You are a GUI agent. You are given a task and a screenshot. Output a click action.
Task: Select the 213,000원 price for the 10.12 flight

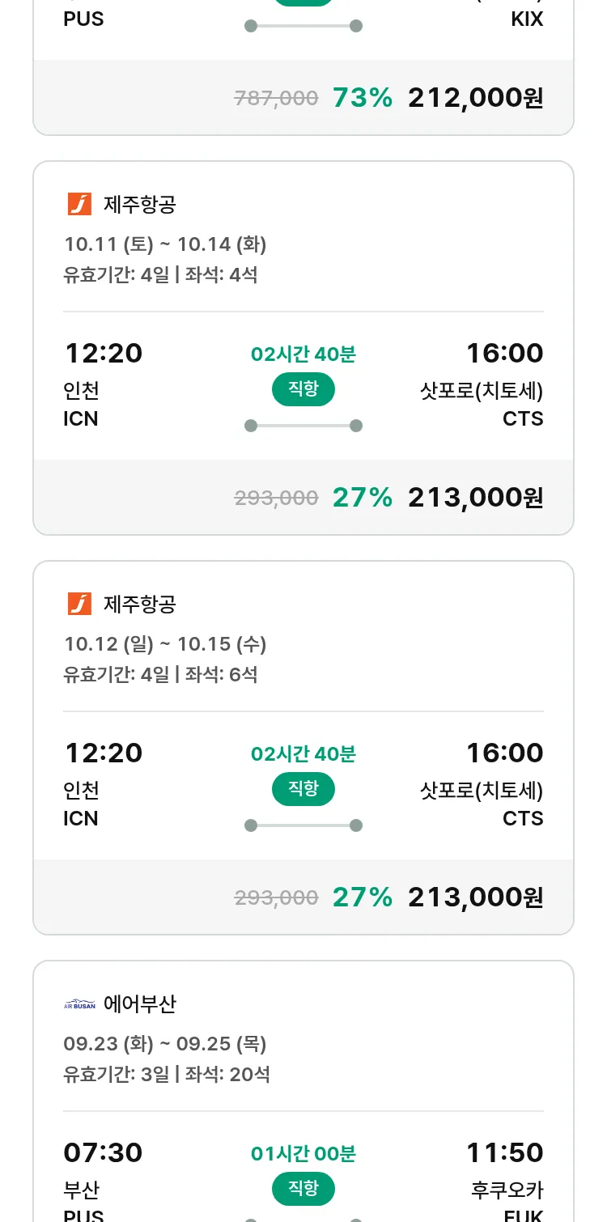(475, 897)
